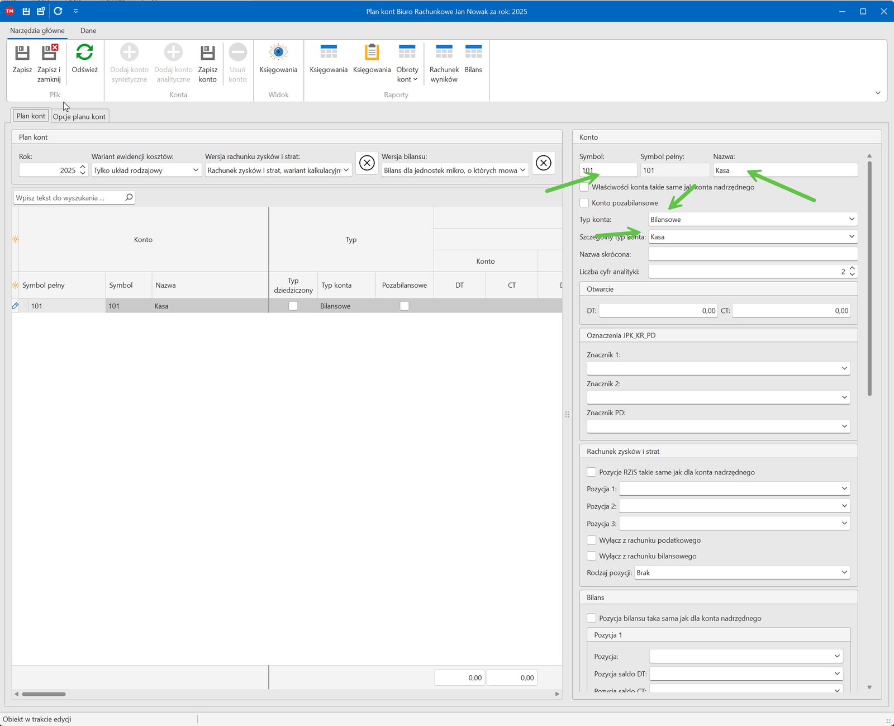Open the Dane ribbon tab

click(88, 31)
